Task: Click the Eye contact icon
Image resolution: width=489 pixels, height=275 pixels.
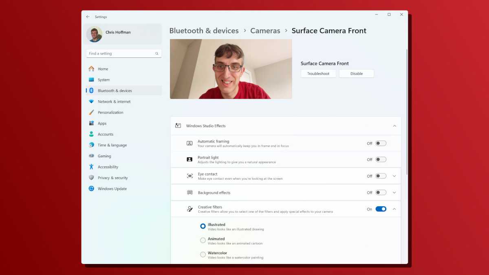Action: point(189,176)
